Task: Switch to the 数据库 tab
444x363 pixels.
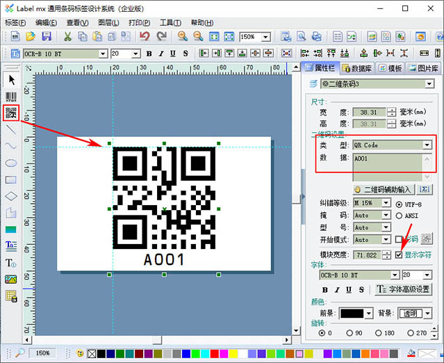Action: pyautogui.click(x=357, y=68)
